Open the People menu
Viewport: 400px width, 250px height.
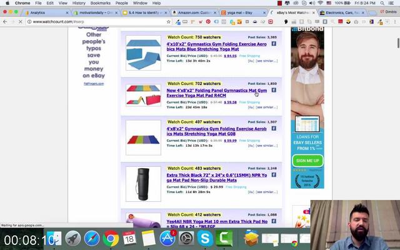(x=121, y=3)
